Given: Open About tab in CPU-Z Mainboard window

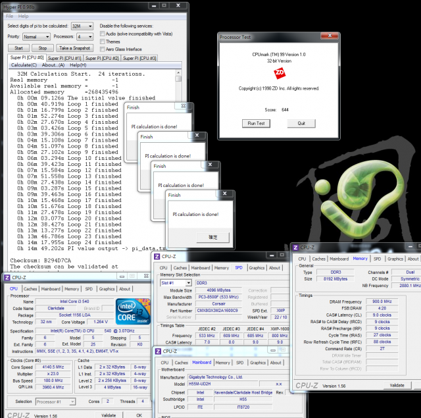Looking at the screenshot, I should point(276,363).
